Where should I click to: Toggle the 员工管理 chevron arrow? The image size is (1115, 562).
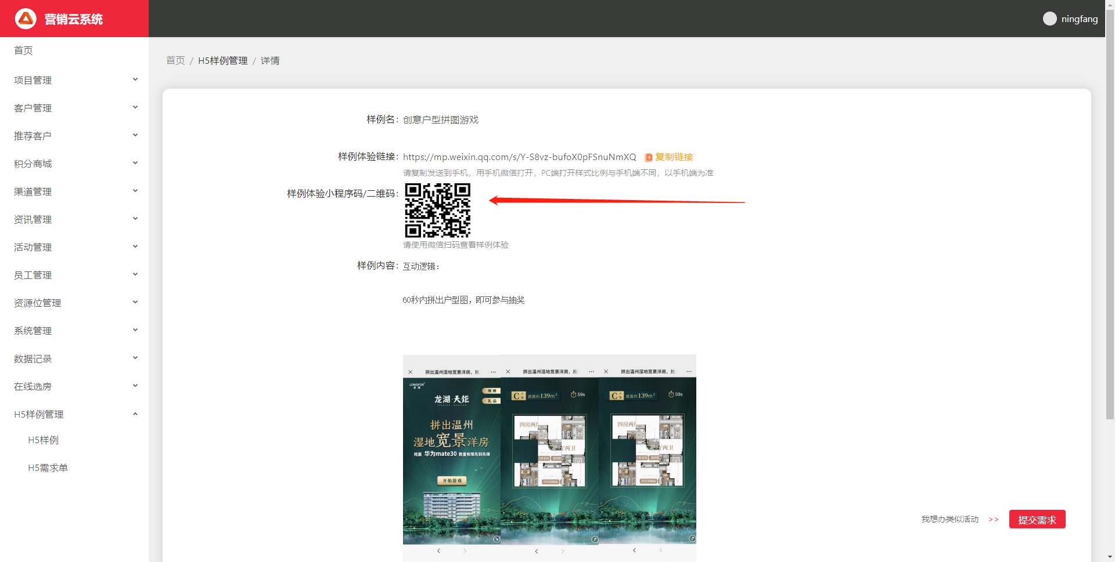pos(135,274)
